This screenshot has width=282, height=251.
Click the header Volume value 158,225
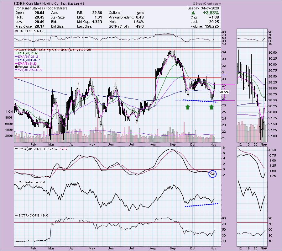[212, 26]
